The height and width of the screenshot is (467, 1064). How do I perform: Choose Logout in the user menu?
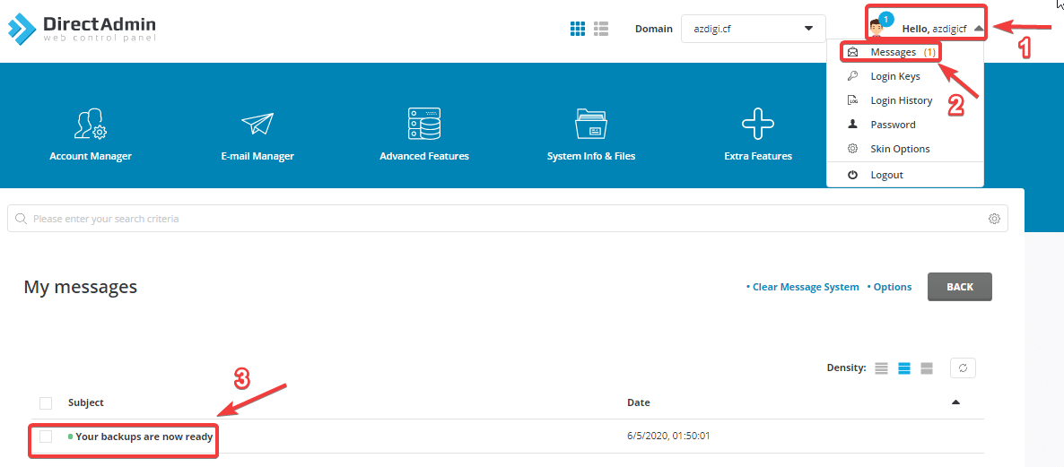(886, 175)
